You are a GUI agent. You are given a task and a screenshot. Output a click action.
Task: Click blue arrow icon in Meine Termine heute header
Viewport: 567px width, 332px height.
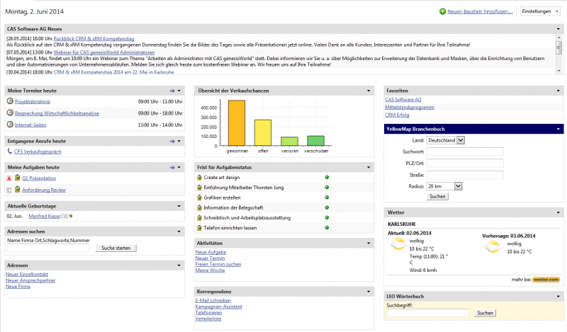point(172,91)
